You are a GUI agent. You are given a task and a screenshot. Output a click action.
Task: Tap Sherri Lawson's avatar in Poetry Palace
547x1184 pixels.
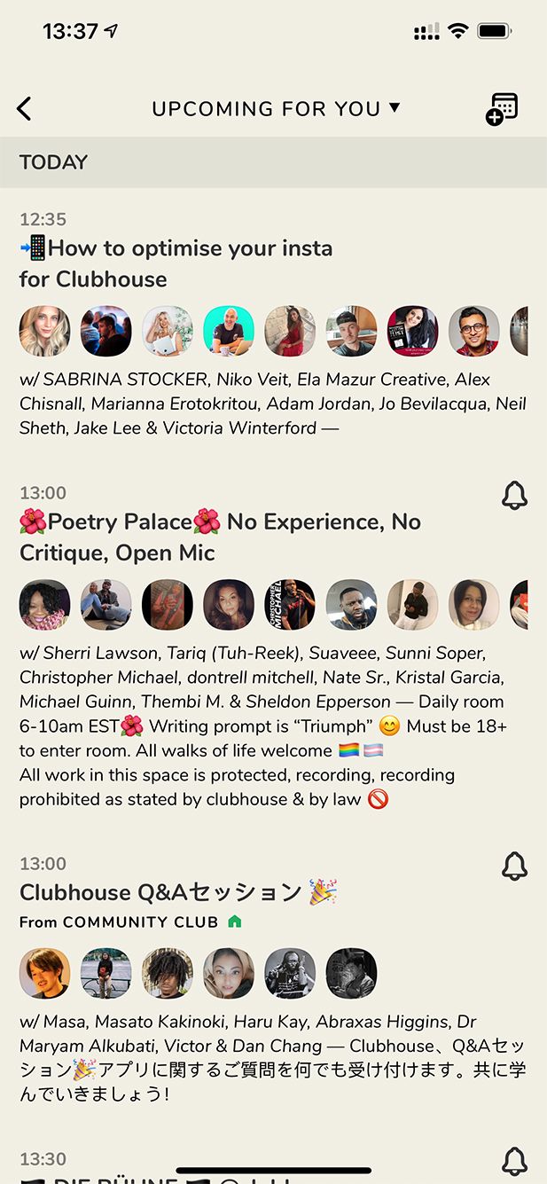44,605
